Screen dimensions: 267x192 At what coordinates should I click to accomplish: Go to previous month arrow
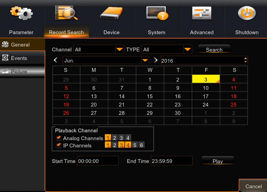tap(56, 60)
